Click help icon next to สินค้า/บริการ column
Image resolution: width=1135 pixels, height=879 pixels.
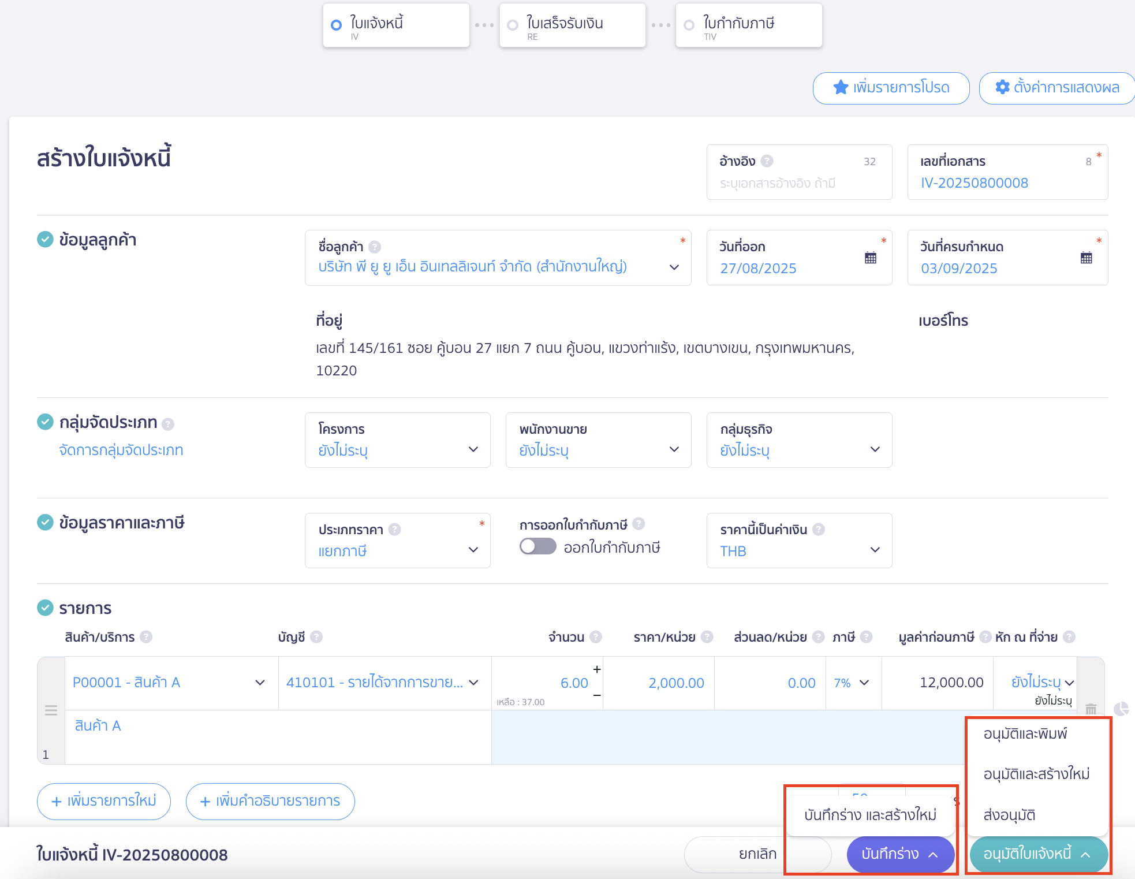(146, 637)
